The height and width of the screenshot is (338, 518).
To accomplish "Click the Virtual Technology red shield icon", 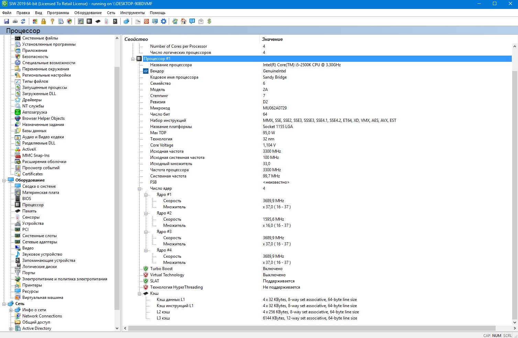I will click(146, 275).
